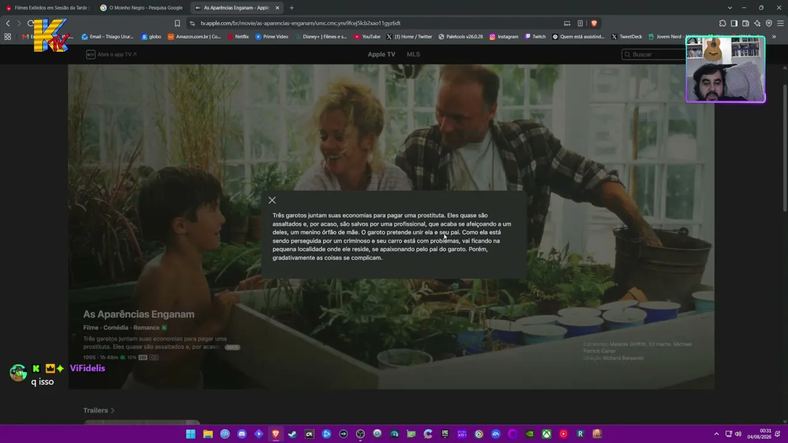Open the YouTube bookmark
Image resolution: width=788 pixels, height=443 pixels.
click(367, 37)
